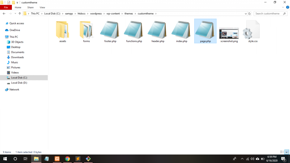Go to Downloads in the navigation pane
The height and width of the screenshot is (163, 290).
tap(17, 57)
